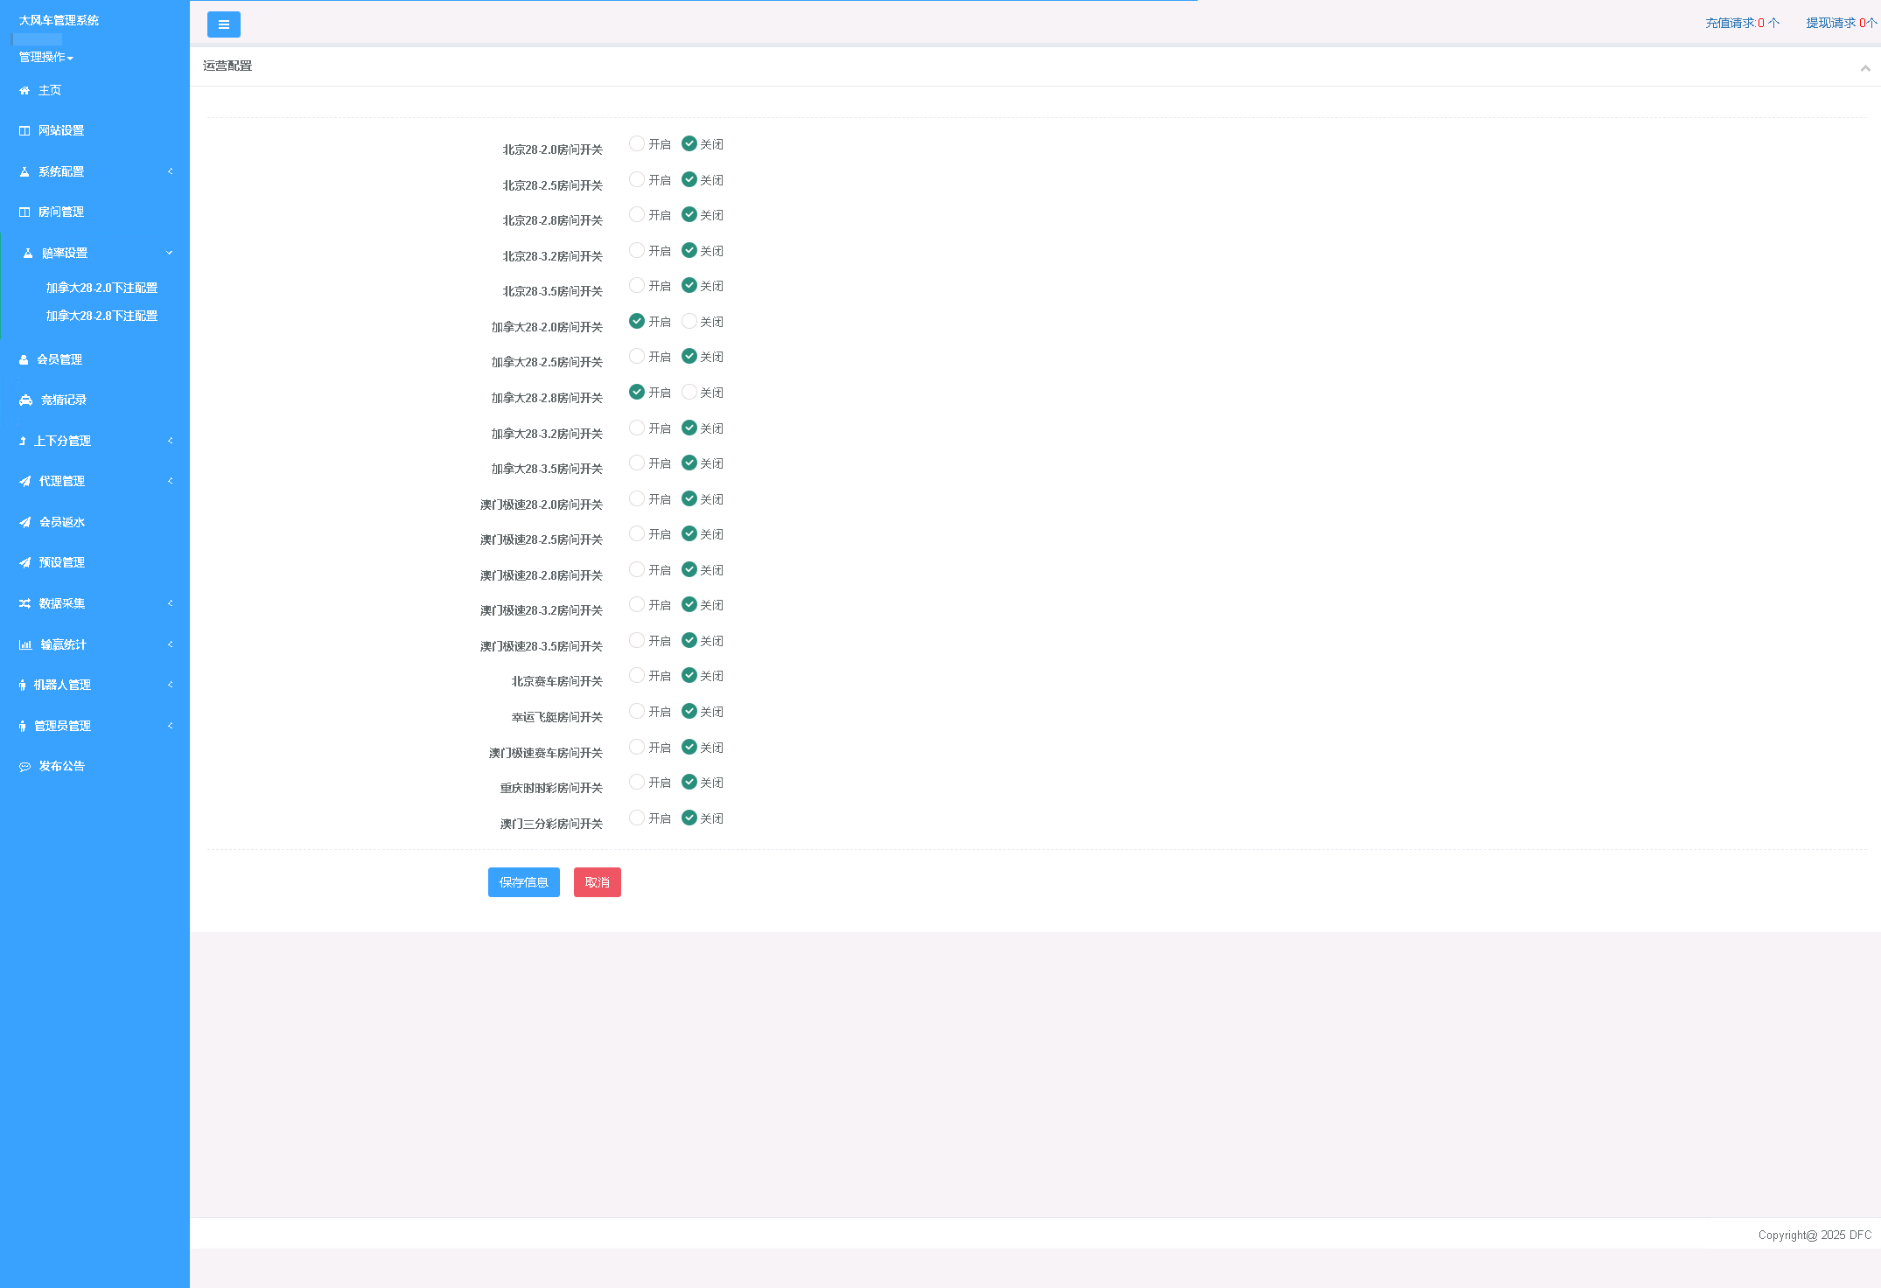Click the flask icon beside 系统配置
The height and width of the screenshot is (1288, 1881).
coord(24,172)
